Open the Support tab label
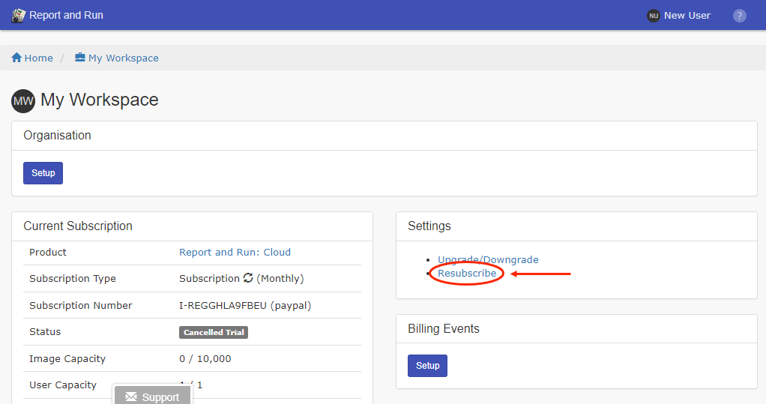Viewport: 766px width, 404px height. coord(160,397)
